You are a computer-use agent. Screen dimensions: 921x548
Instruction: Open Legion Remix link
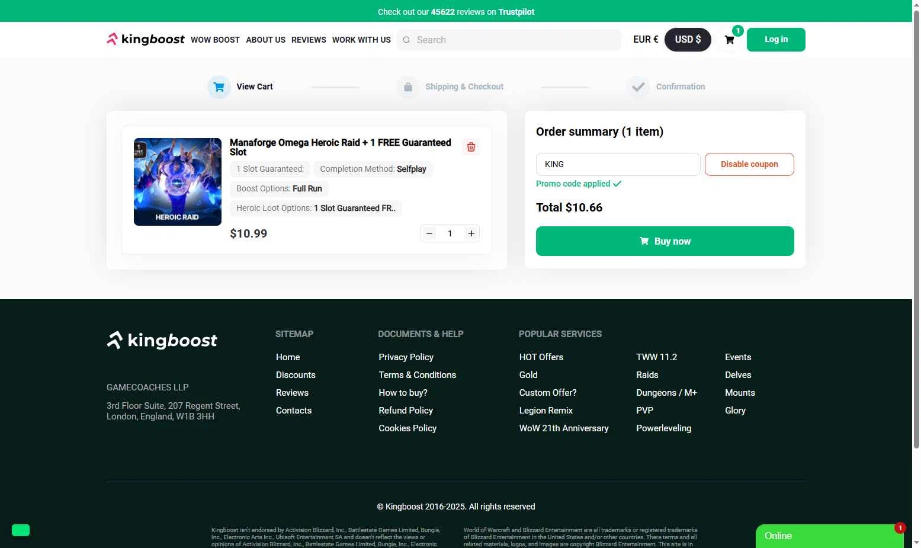coord(546,411)
